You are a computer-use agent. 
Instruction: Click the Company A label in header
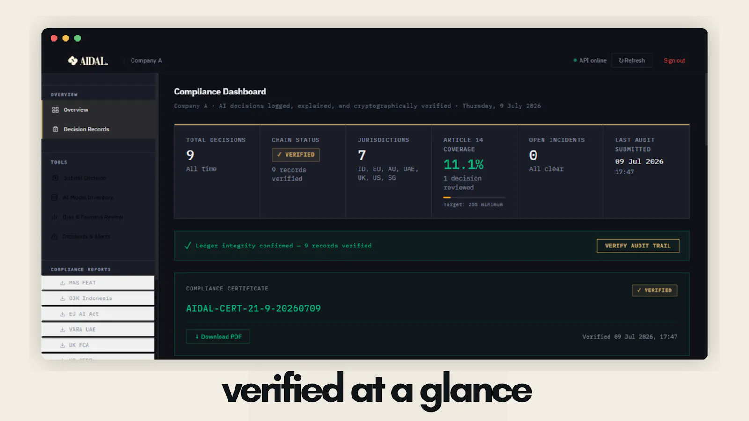[146, 61]
